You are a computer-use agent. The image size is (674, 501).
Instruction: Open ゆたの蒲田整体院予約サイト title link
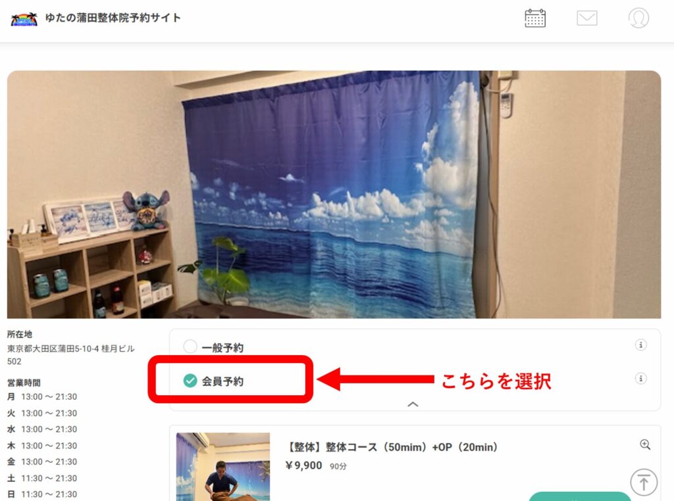point(113,18)
